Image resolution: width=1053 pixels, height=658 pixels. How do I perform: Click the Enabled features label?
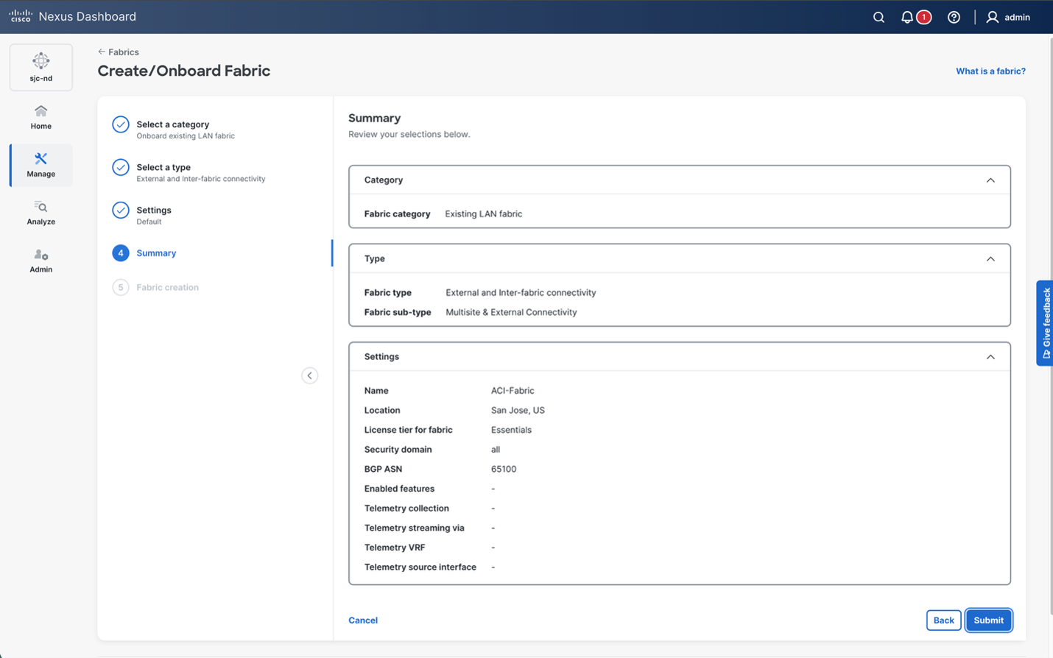(x=399, y=489)
